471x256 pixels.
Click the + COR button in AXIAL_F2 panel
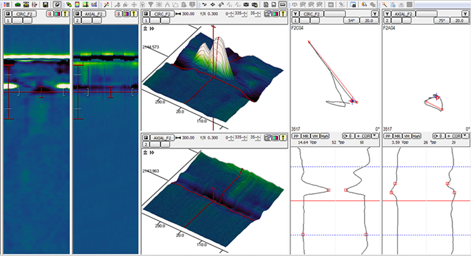click(454, 136)
